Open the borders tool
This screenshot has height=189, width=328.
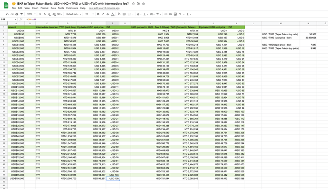click(124, 14)
